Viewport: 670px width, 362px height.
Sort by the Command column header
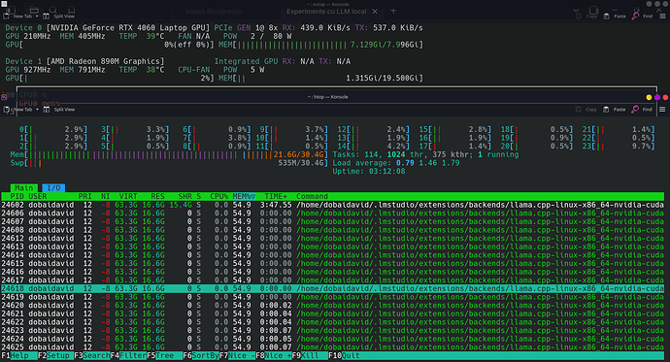(x=312, y=196)
